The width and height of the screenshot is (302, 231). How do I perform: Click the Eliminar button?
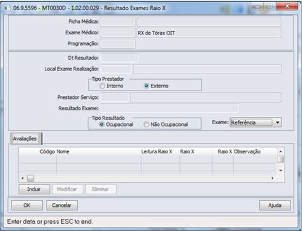pos(100,189)
